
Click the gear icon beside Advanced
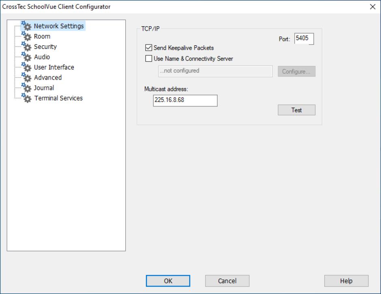26,78
